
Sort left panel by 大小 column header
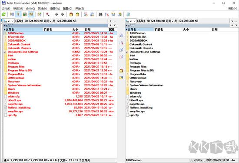tap(75, 29)
